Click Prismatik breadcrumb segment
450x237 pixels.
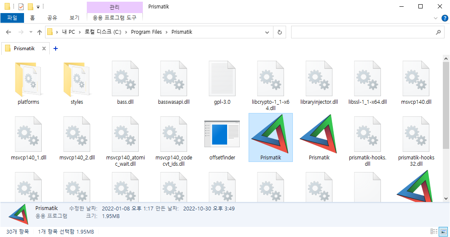coord(182,32)
